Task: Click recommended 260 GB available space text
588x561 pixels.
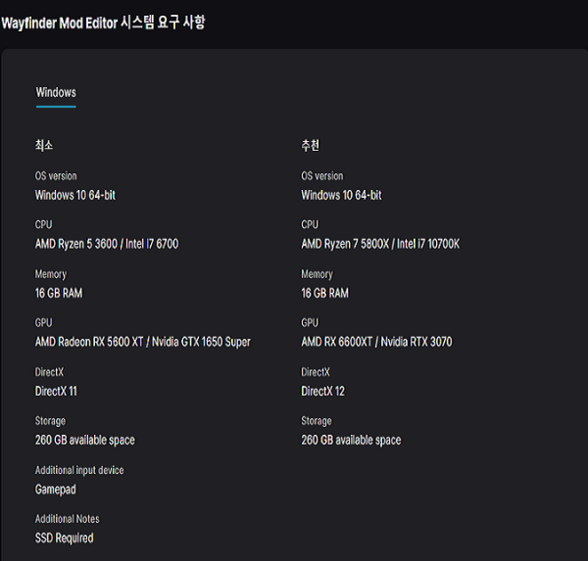Action: 351,440
